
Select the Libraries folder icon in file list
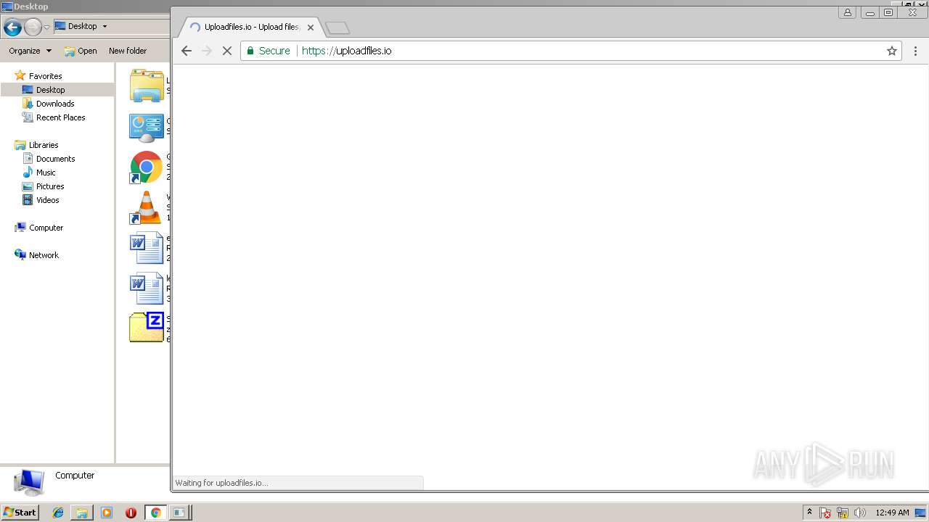coord(147,86)
